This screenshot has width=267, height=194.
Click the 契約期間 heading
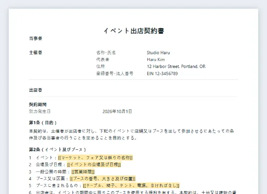(x=38, y=105)
